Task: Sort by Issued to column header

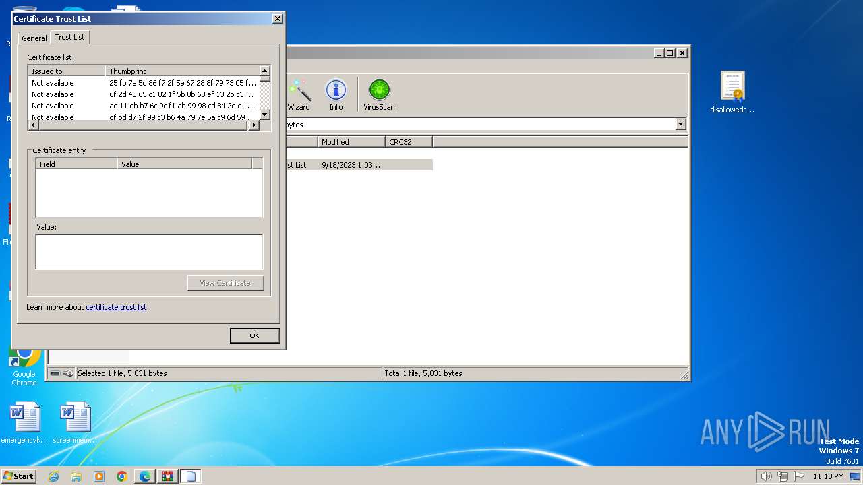Action: (x=66, y=71)
